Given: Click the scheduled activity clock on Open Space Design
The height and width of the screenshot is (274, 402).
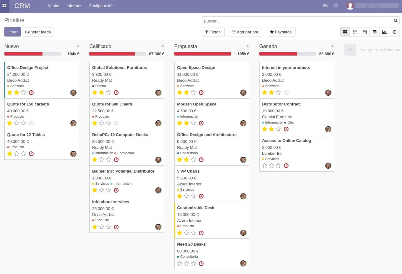Looking at the screenshot, I should tap(201, 92).
